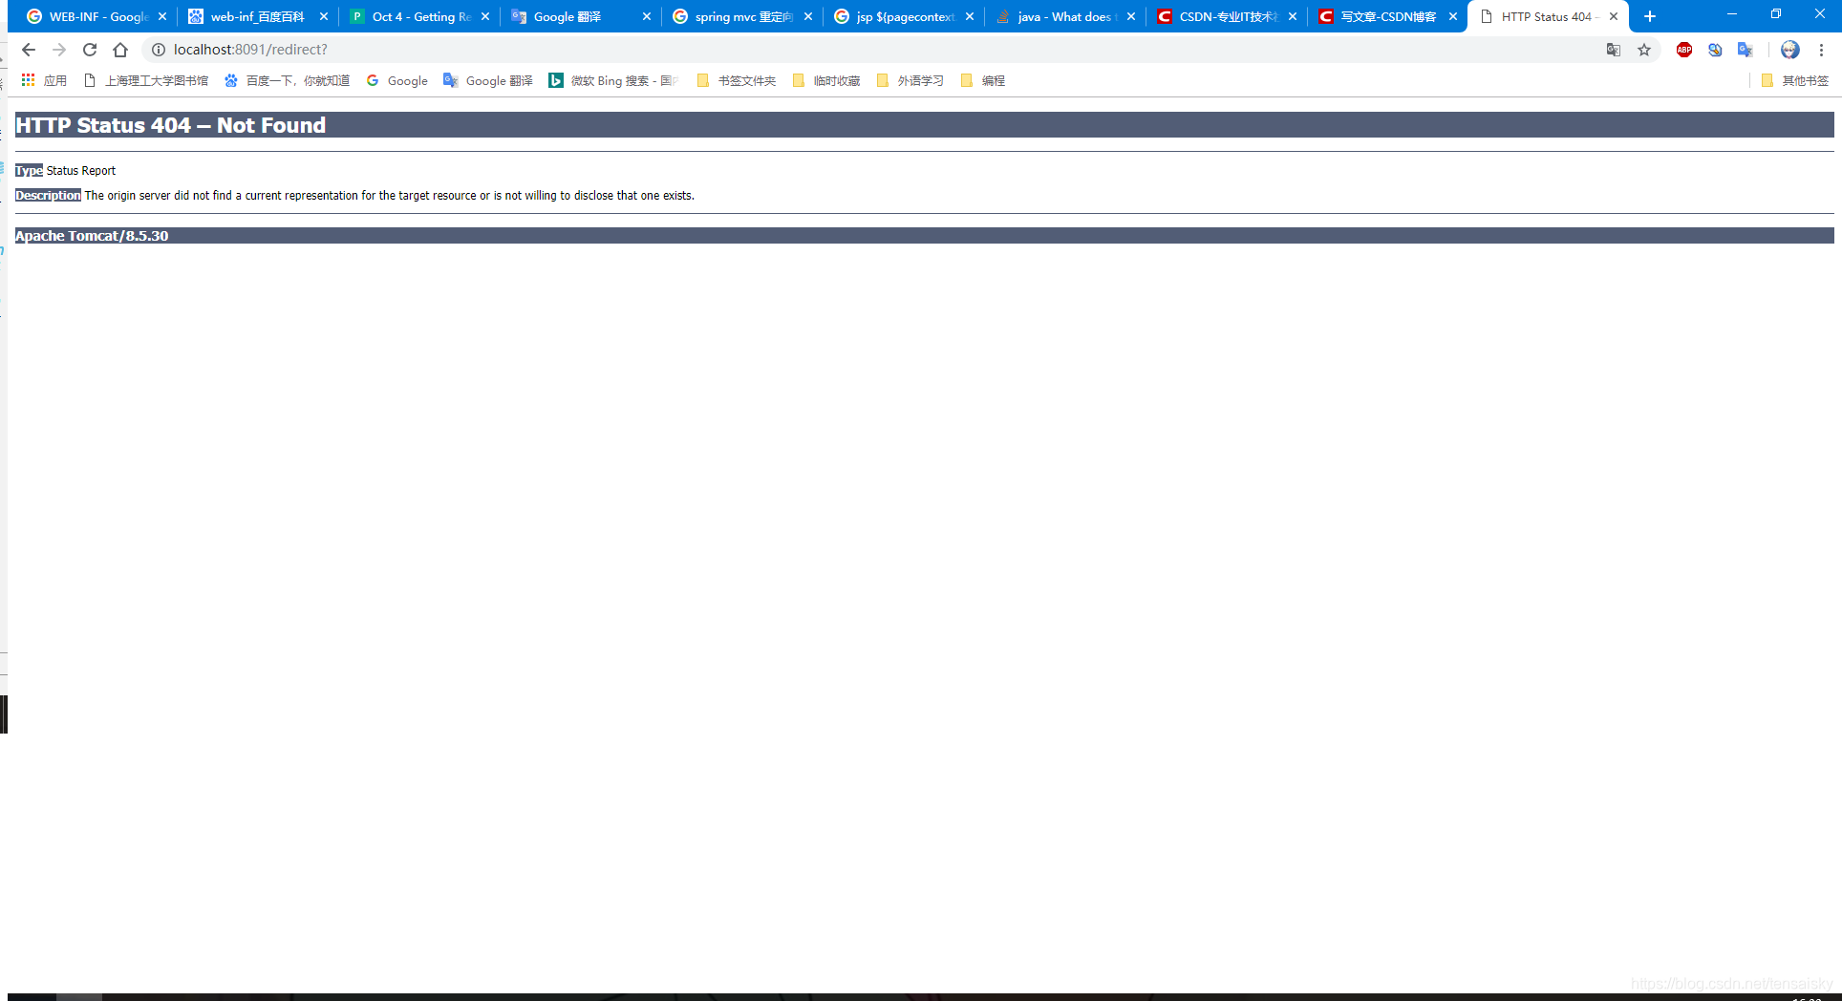This screenshot has width=1842, height=1001.
Task: Open the browser home page
Action: pos(120,50)
